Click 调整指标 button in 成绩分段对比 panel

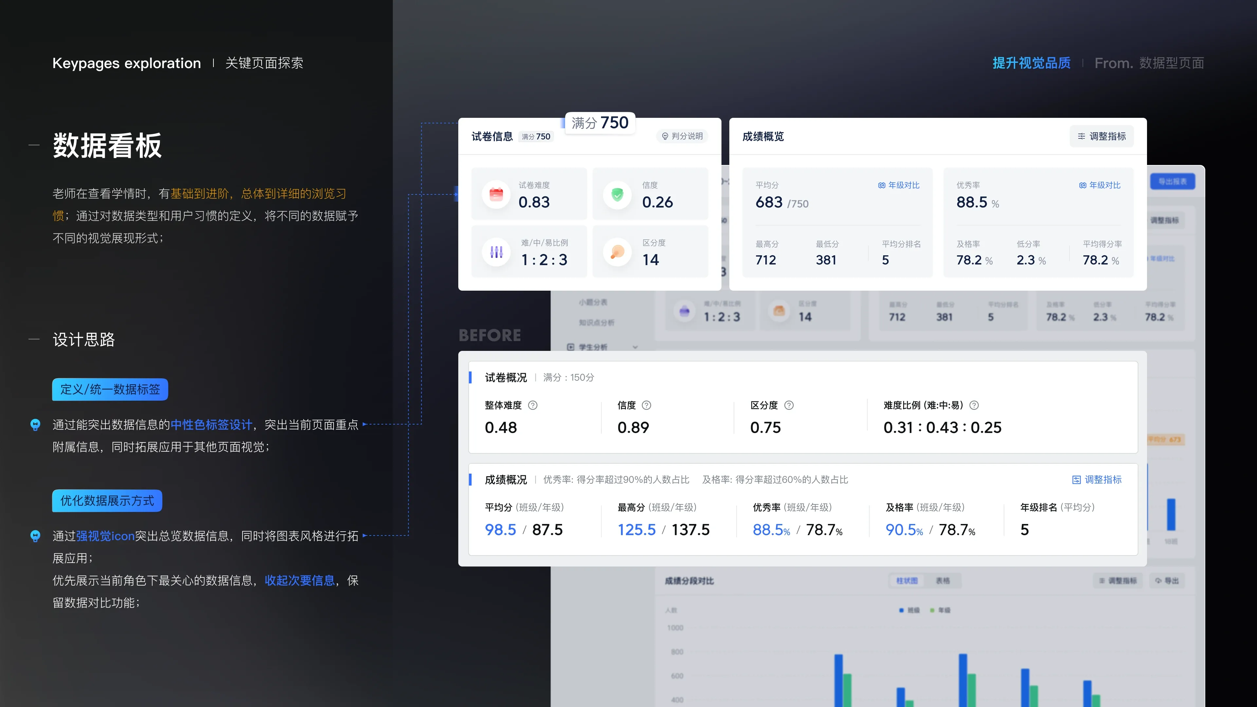click(1118, 581)
